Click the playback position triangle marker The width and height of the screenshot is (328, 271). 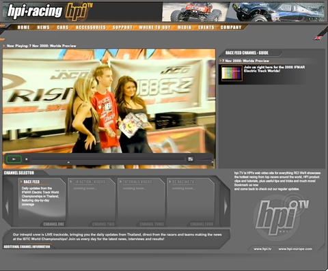[x=68, y=162]
